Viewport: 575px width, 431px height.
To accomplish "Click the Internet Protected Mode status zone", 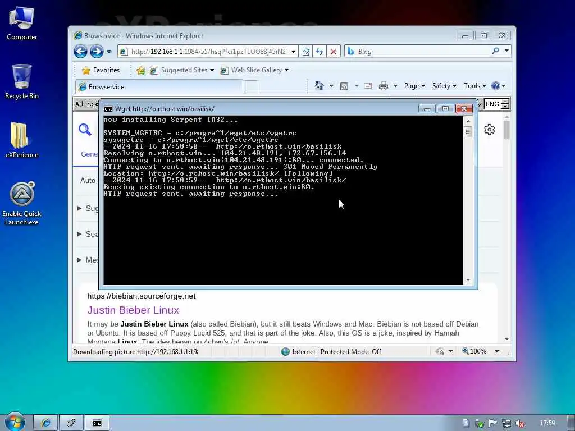I will (331, 352).
